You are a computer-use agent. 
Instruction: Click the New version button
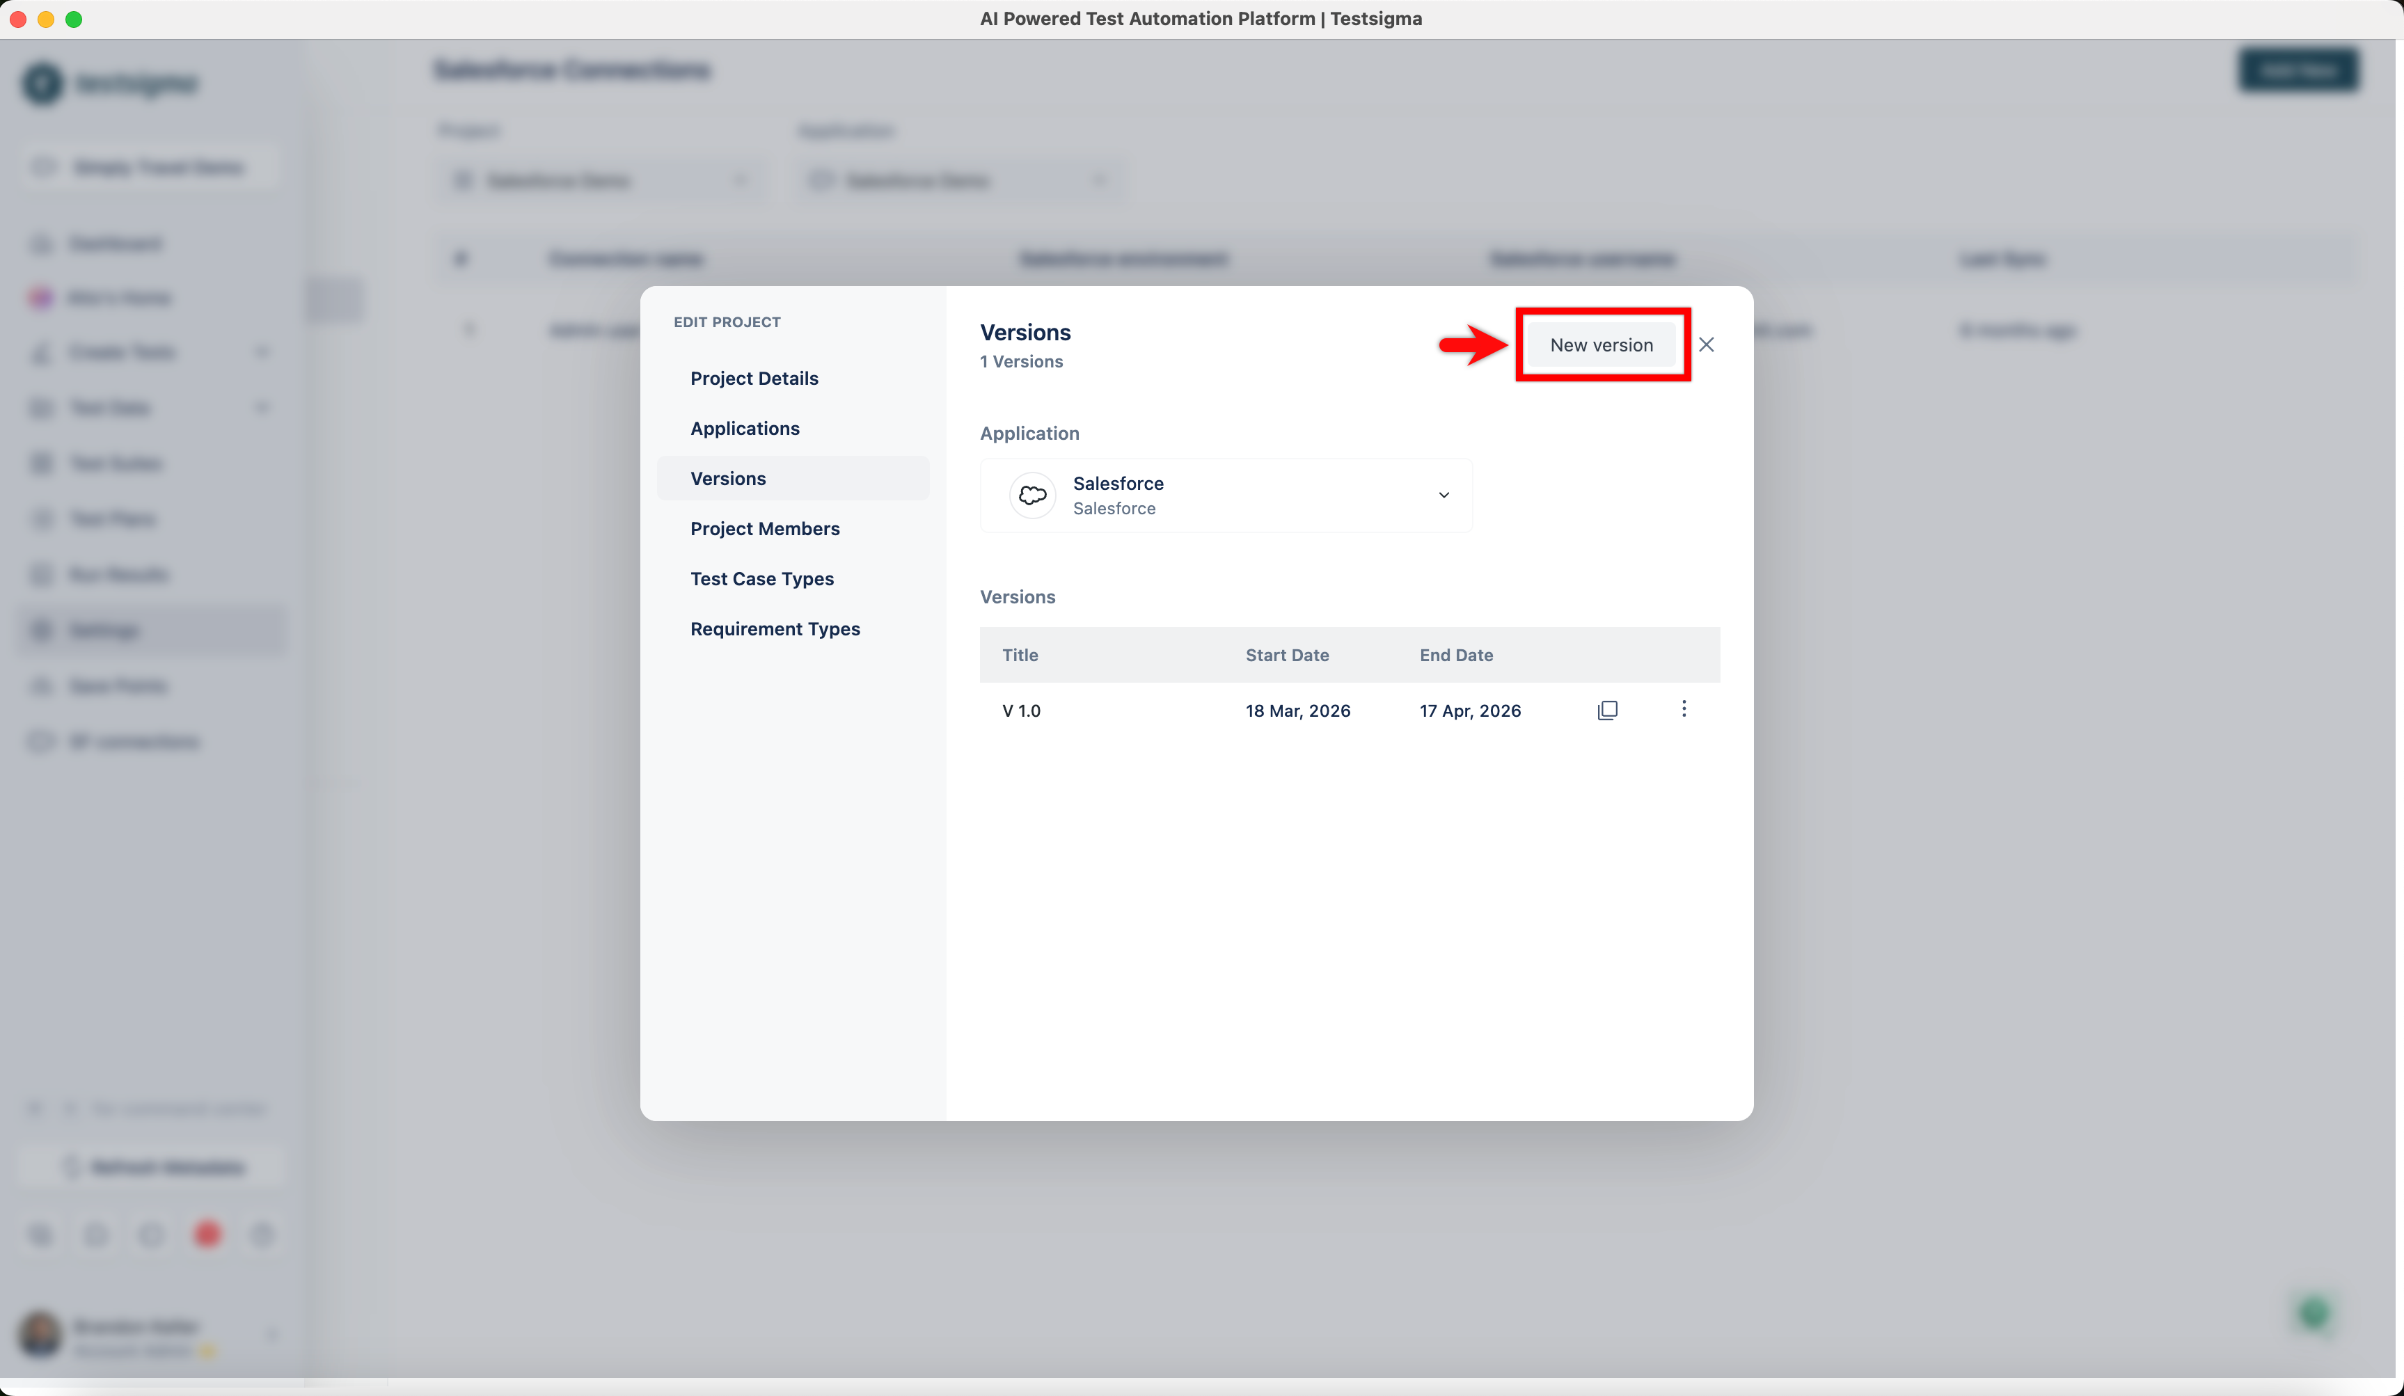coord(1601,345)
